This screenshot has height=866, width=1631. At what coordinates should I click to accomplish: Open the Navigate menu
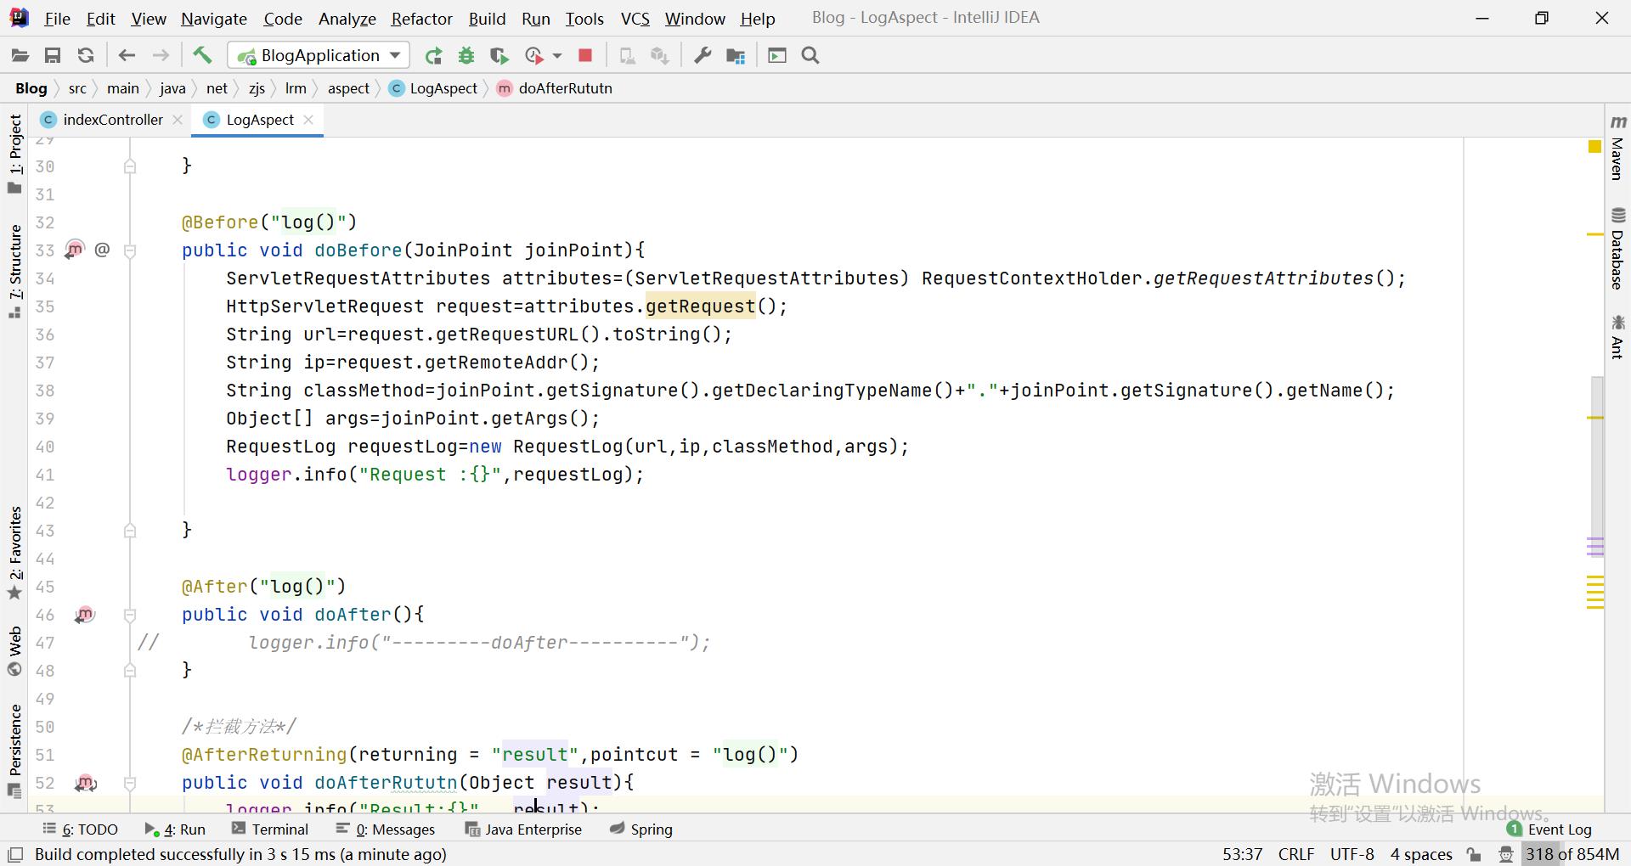[214, 18]
